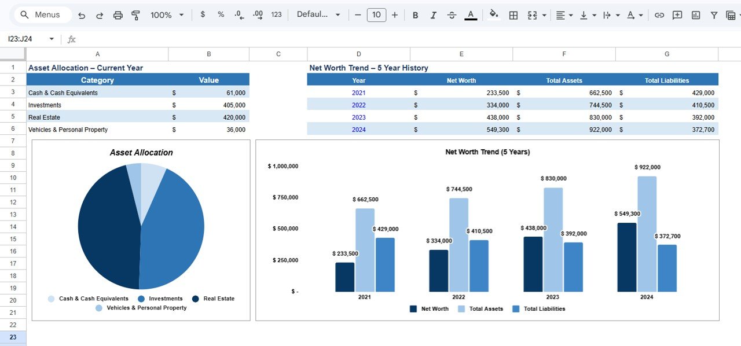Insert a link
Image resolution: width=741 pixels, height=346 pixels.
tap(659, 14)
